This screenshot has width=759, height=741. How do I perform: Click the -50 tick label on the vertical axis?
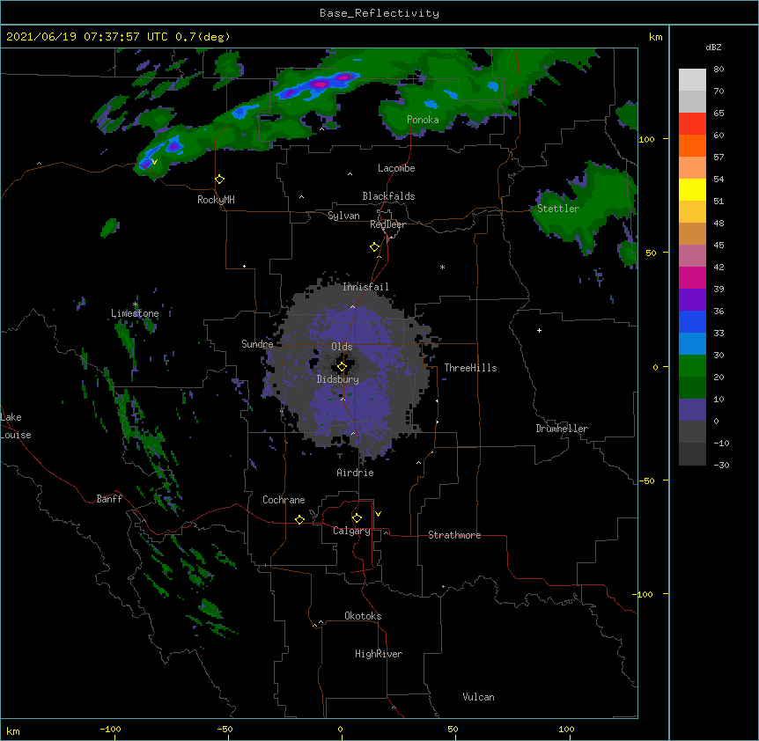(x=646, y=481)
